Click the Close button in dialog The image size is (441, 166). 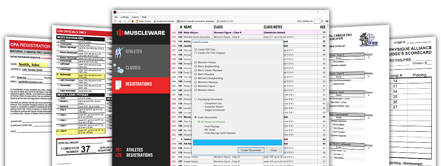point(273,150)
